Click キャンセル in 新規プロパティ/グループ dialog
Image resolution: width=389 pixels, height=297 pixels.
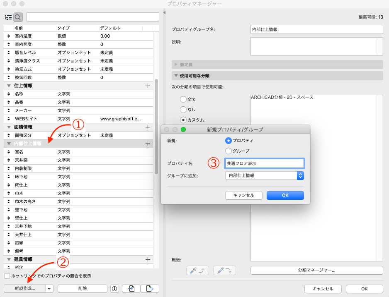coord(243,195)
